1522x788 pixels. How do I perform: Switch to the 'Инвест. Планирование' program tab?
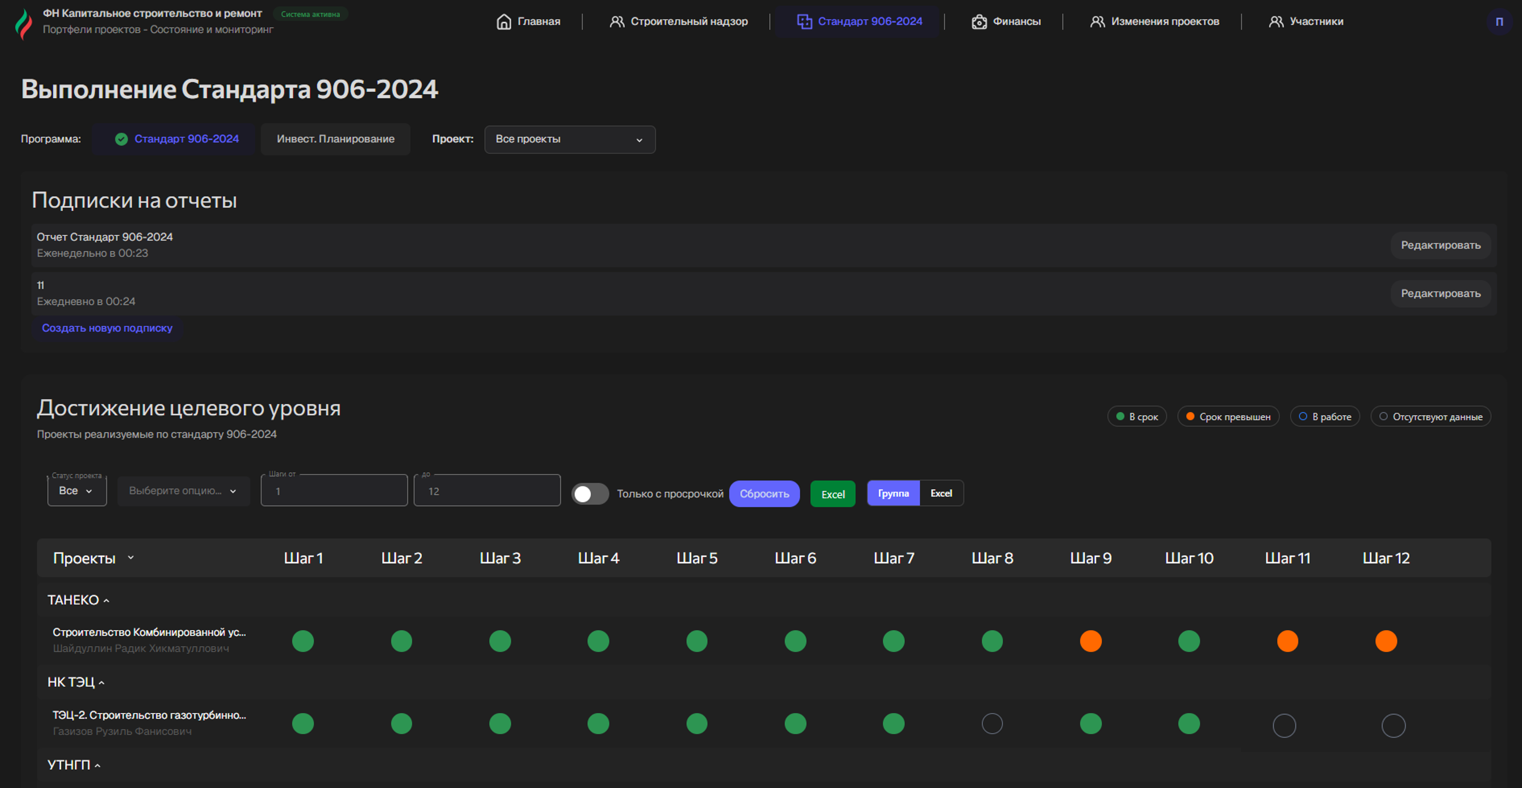[x=335, y=139]
